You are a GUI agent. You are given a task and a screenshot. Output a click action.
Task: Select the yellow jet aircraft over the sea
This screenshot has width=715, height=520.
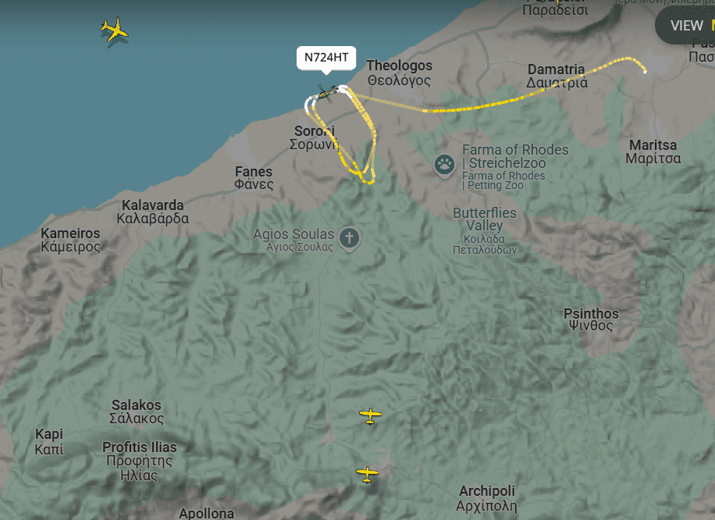pyautogui.click(x=114, y=30)
